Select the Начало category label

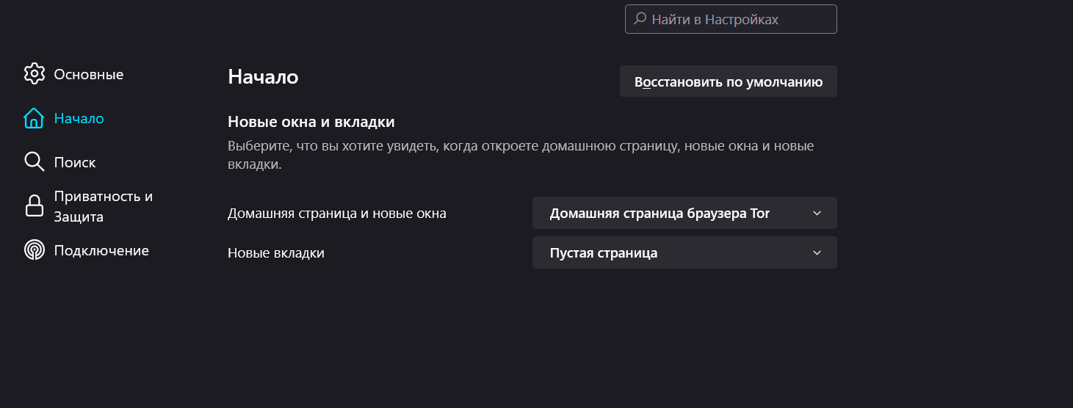click(79, 118)
